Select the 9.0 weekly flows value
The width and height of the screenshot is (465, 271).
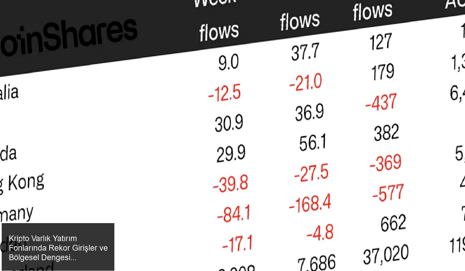point(228,62)
